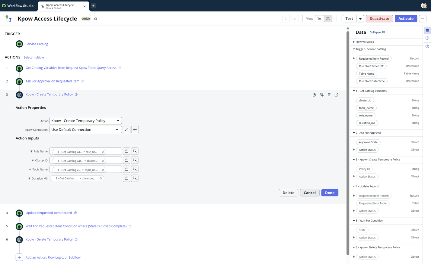Open the help icon in right sidebar
The width and height of the screenshot is (431, 264).
coord(427,46)
